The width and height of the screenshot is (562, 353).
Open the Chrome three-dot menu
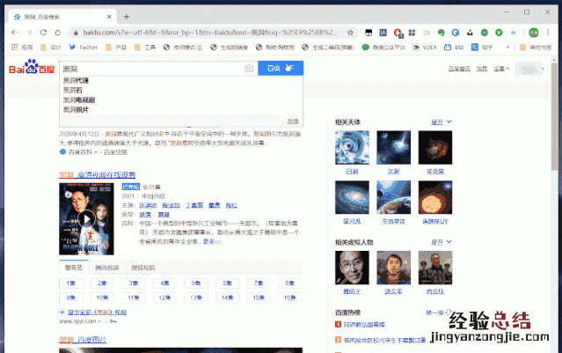548,33
